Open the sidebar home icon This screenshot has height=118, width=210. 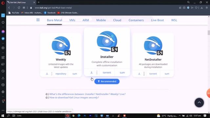click(x=3, y=15)
